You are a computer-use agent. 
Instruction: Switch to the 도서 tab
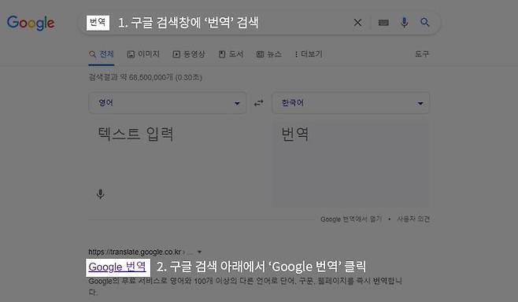point(231,54)
